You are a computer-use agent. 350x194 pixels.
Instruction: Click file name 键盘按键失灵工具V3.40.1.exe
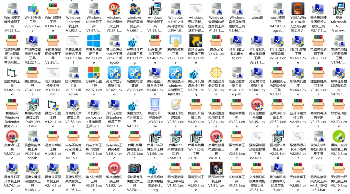coord(319,88)
